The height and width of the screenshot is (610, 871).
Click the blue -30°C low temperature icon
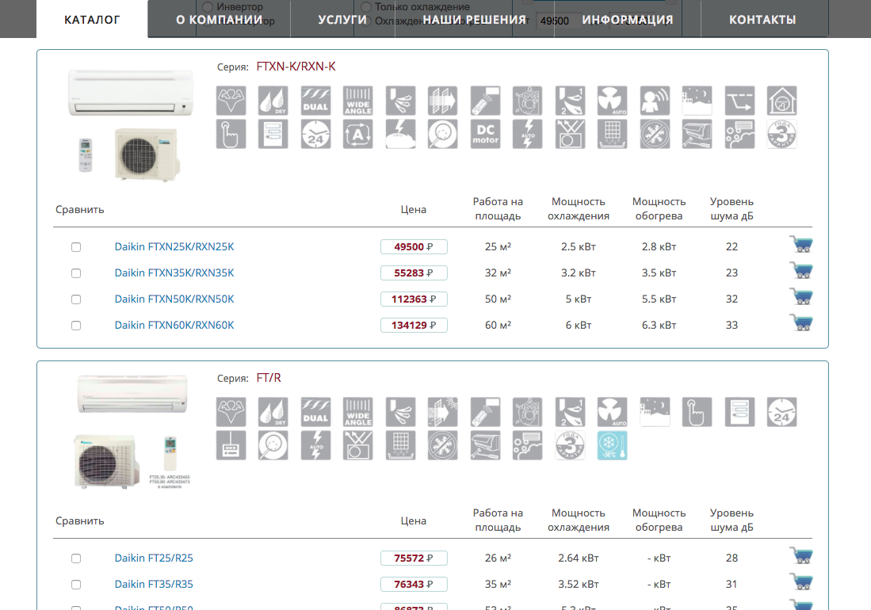[x=612, y=445]
